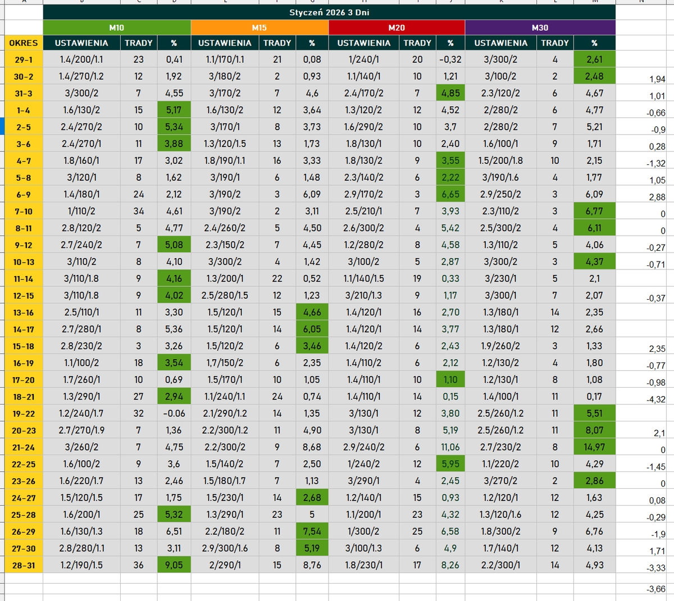Click the purple M30 group header
This screenshot has width=674, height=601.
click(x=540, y=27)
